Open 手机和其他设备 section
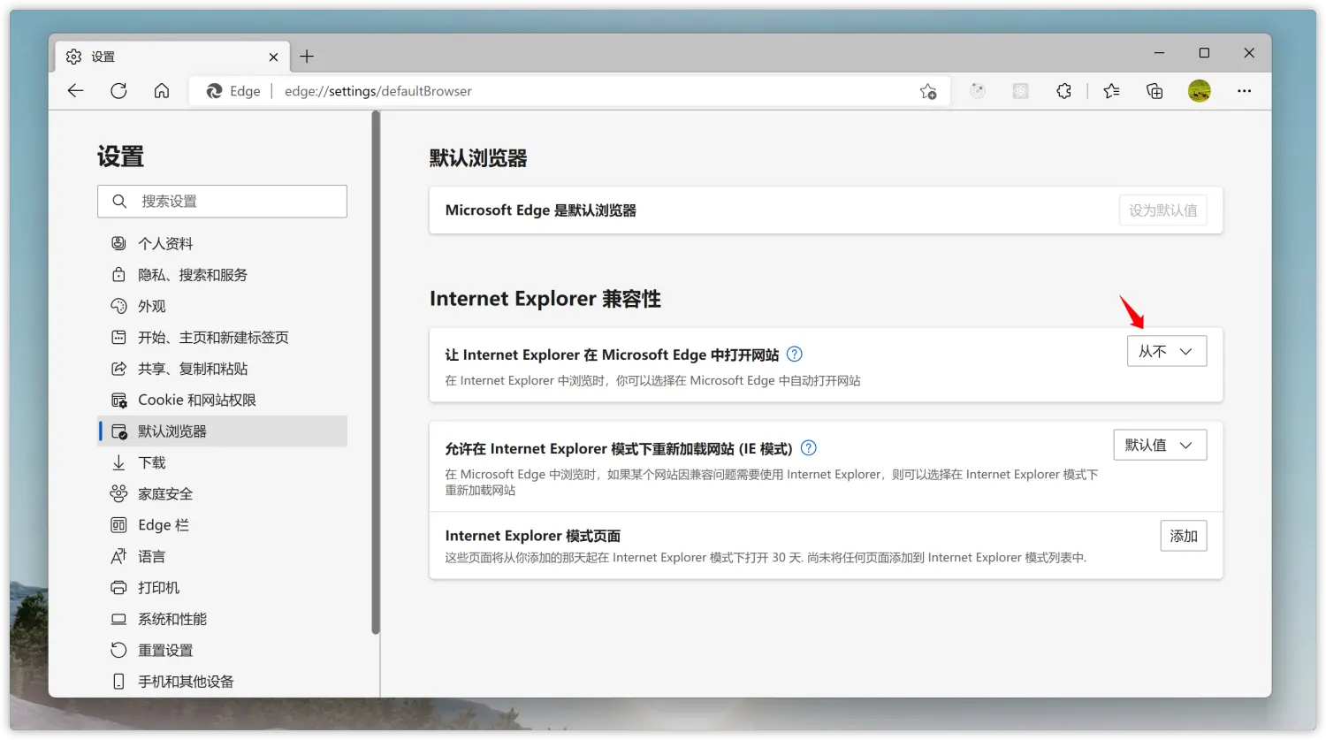 pos(222,682)
